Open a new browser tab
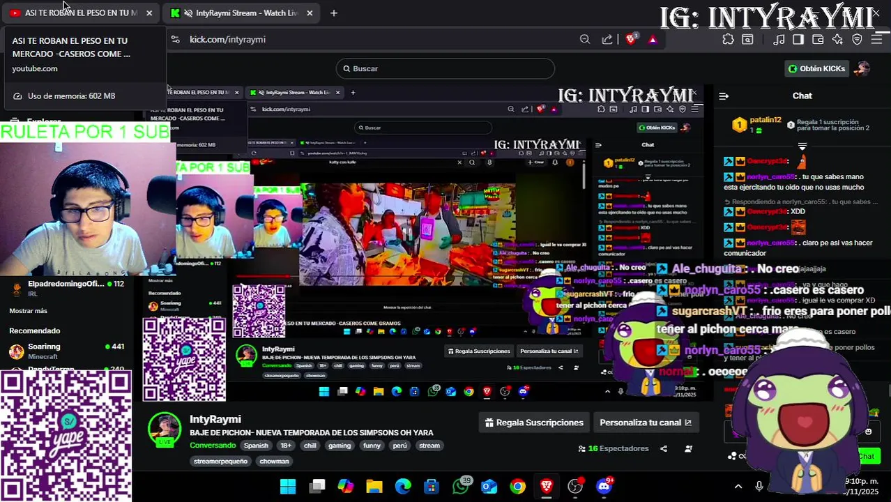The width and height of the screenshot is (891, 502). coord(334,13)
